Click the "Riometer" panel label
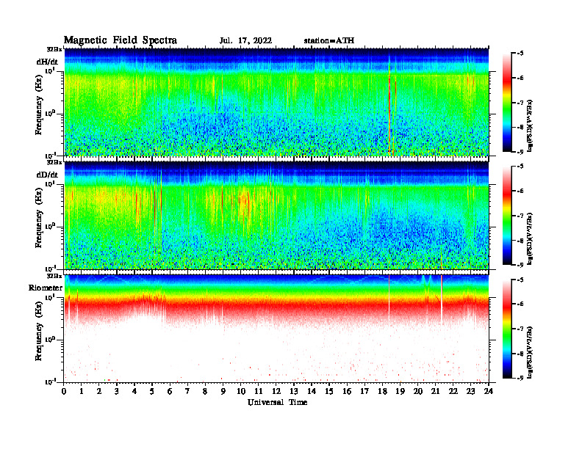This screenshot has height=449, width=582. [x=46, y=288]
